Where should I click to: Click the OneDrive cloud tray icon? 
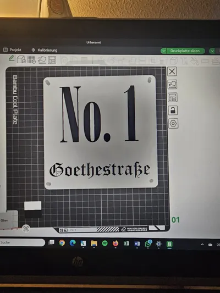[x=210, y=245]
